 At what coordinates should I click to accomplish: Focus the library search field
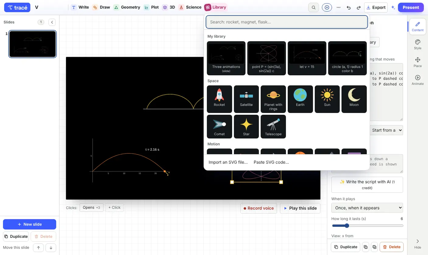coord(287,22)
